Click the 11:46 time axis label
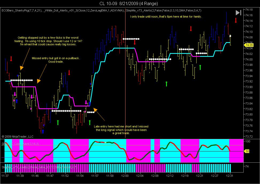The width and height of the screenshot is (260, 184). coord(35,175)
